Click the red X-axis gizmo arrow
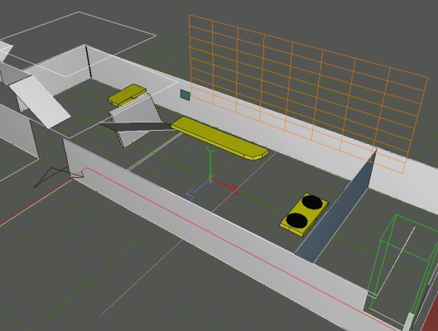 coord(224,186)
